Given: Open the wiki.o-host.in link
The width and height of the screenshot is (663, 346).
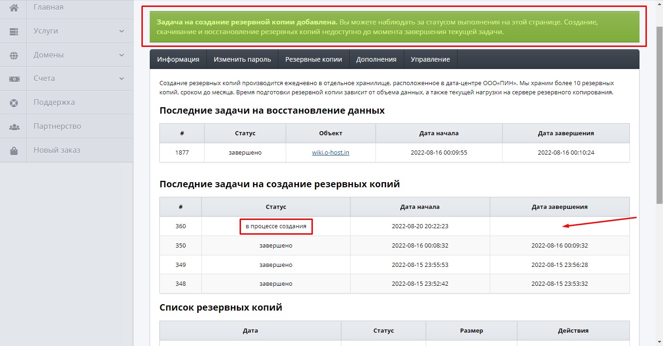Looking at the screenshot, I should 331,152.
